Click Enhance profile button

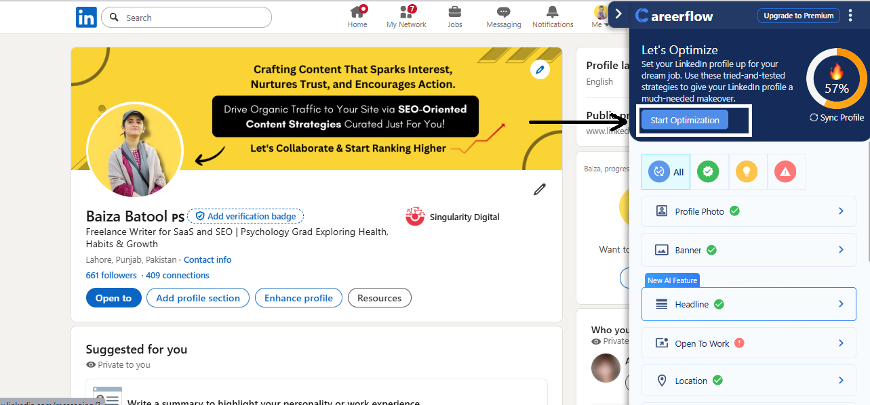click(298, 298)
